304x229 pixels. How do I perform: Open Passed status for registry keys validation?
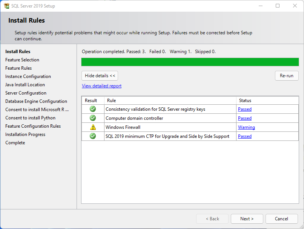point(245,109)
